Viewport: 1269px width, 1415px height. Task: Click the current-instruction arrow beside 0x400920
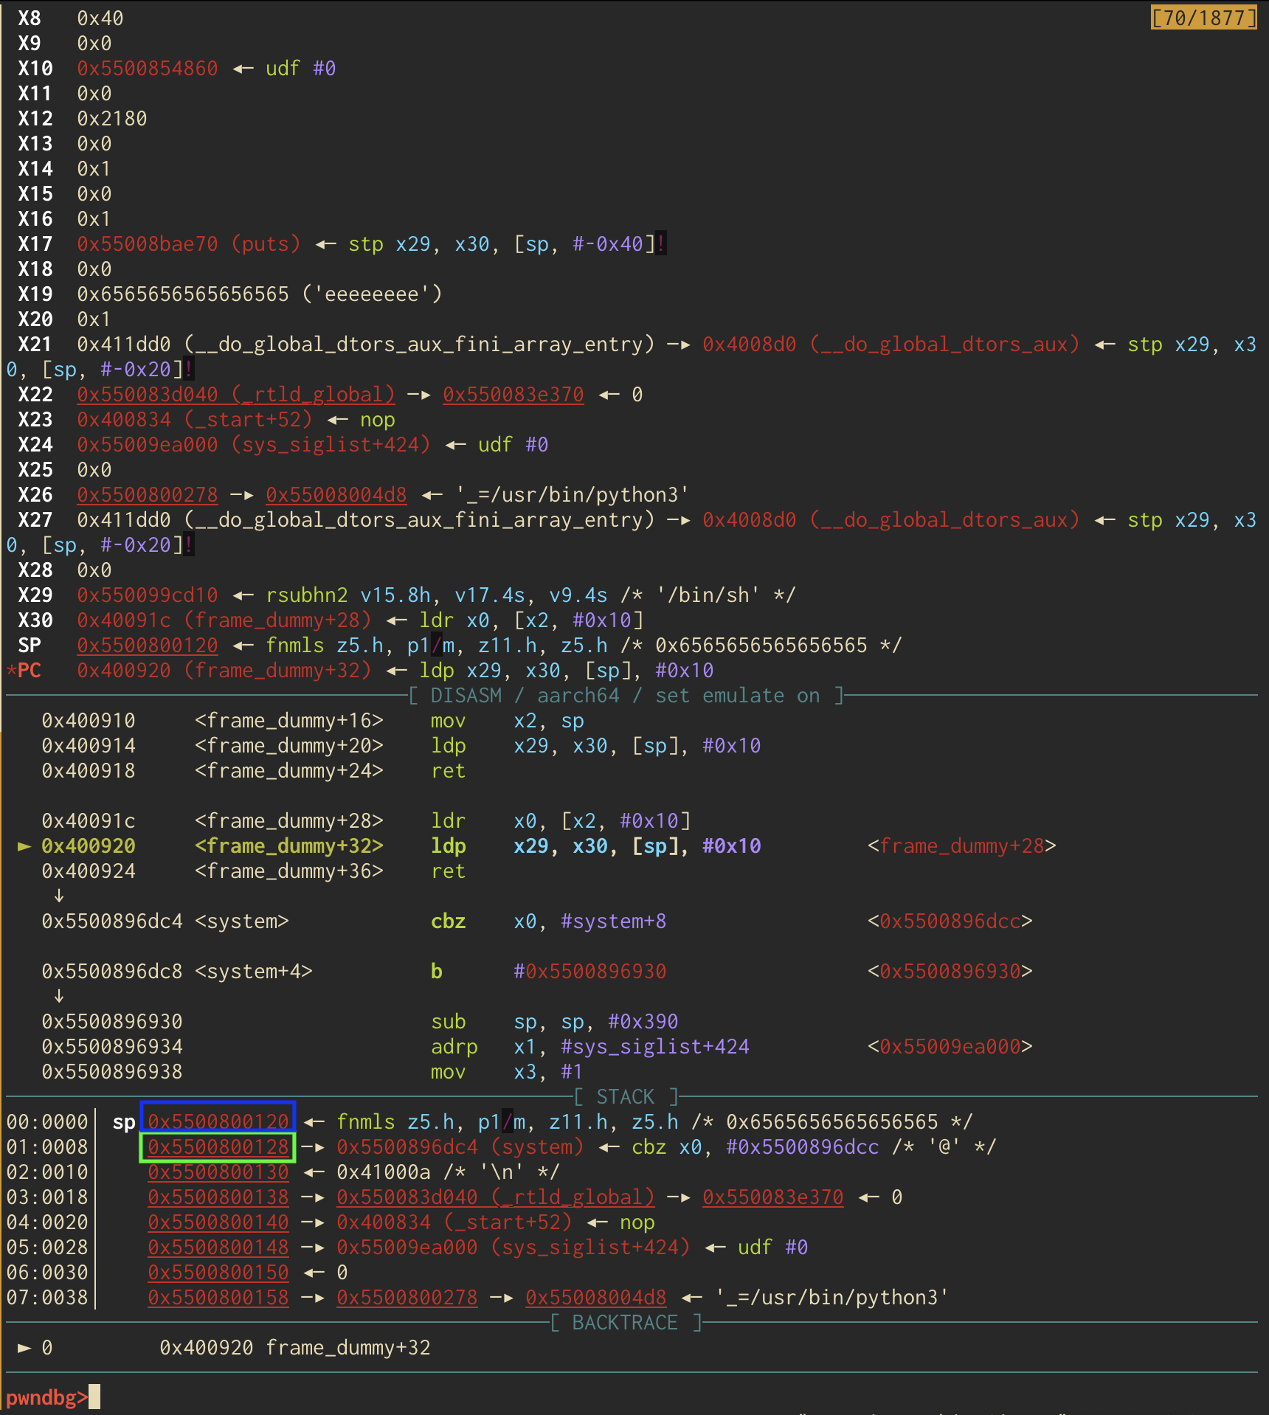[24, 846]
